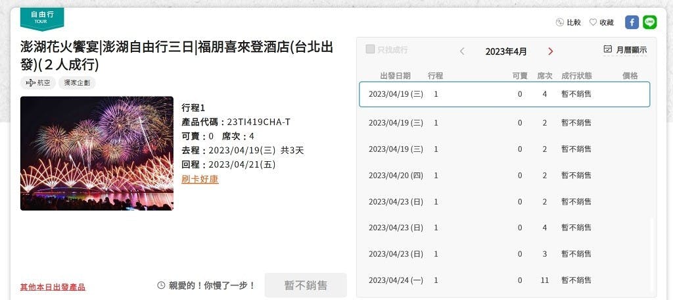Click the 成行狀態 column header
Image resolution: width=673 pixels, height=300 pixels.
click(576, 76)
